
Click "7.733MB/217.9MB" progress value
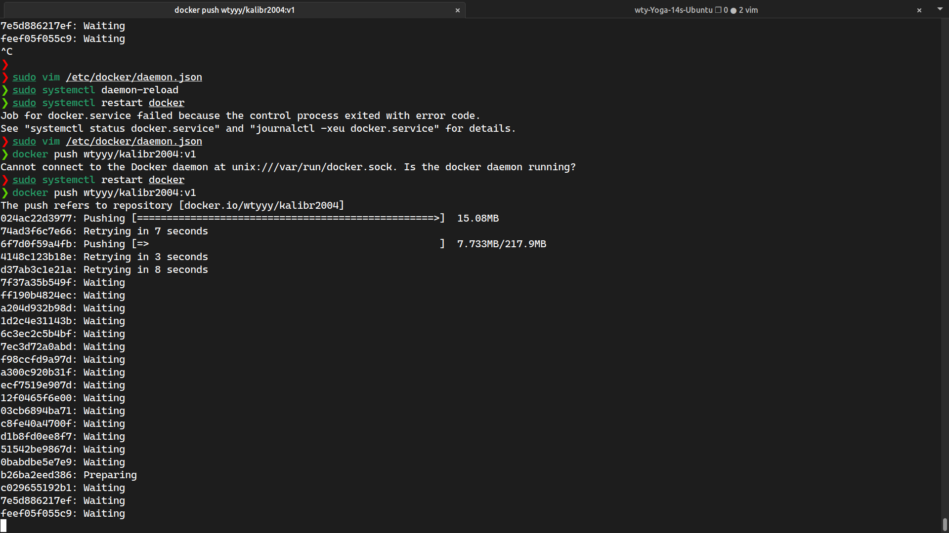(x=502, y=244)
